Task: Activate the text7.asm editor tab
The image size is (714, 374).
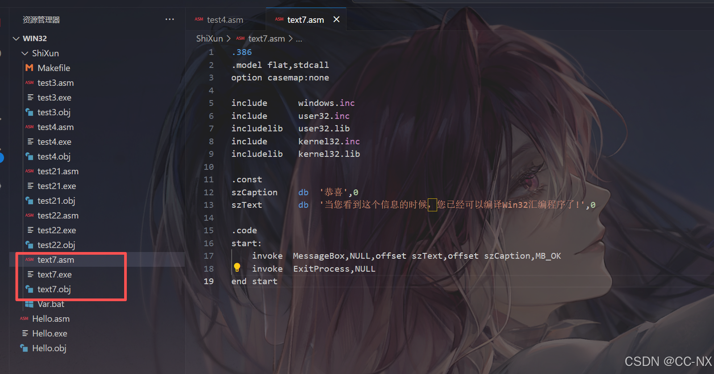Action: click(305, 20)
